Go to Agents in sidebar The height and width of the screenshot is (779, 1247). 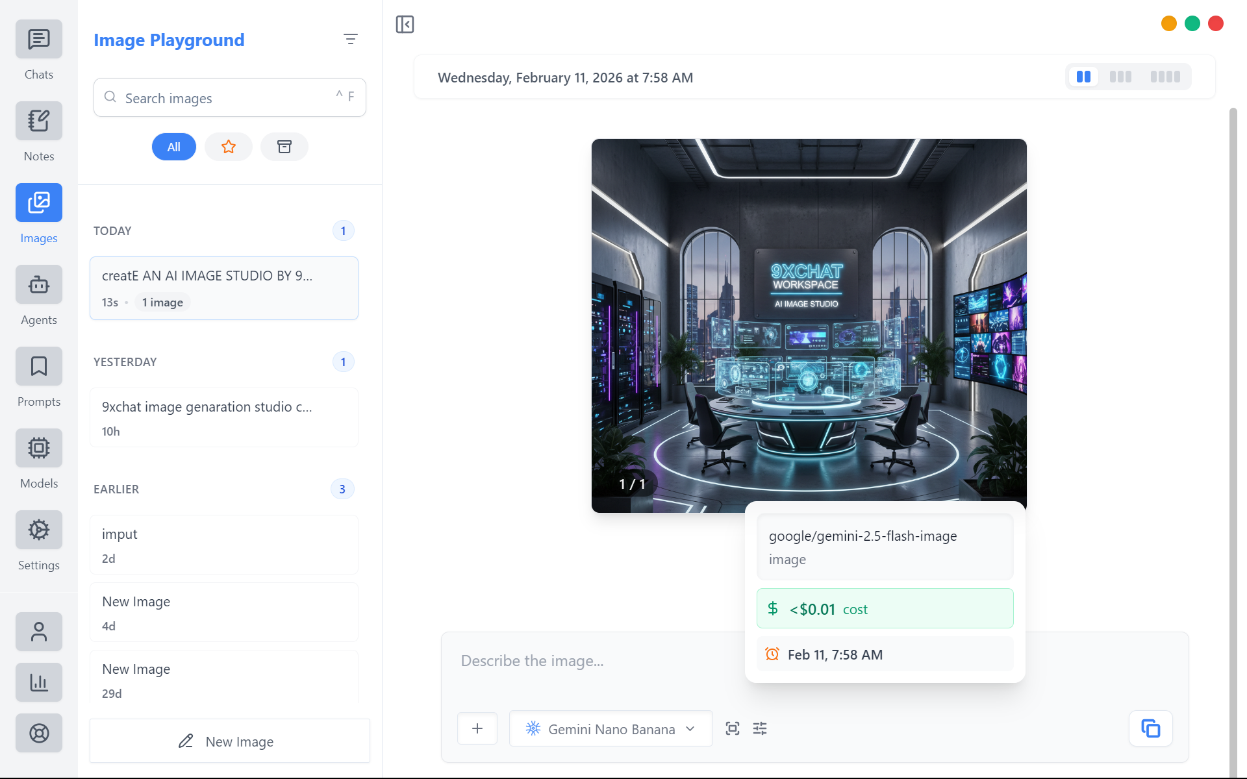point(39,285)
